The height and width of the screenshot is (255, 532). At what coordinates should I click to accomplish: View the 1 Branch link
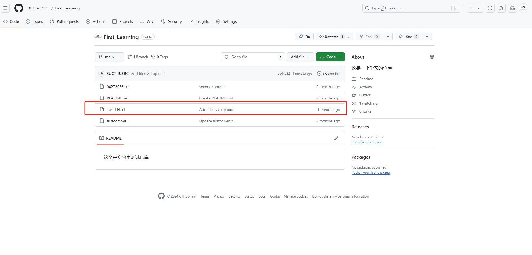pos(138,57)
